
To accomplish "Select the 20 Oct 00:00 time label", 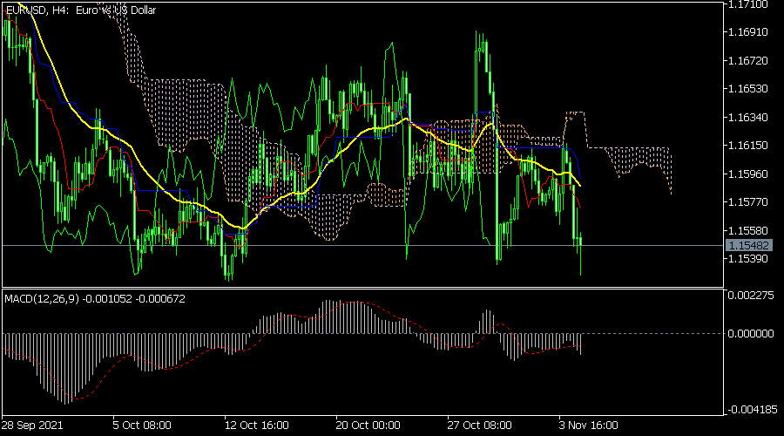I will (368, 426).
